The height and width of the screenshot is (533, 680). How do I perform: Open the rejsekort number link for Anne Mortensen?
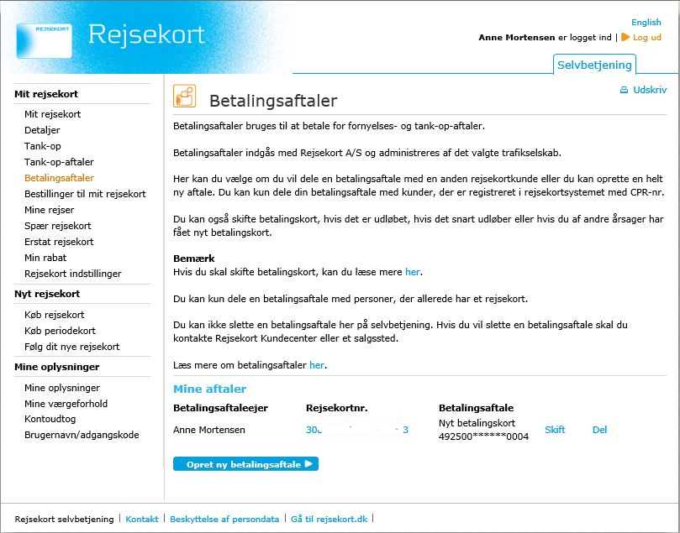coord(357,430)
